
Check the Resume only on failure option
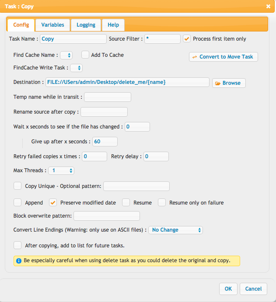162,202
